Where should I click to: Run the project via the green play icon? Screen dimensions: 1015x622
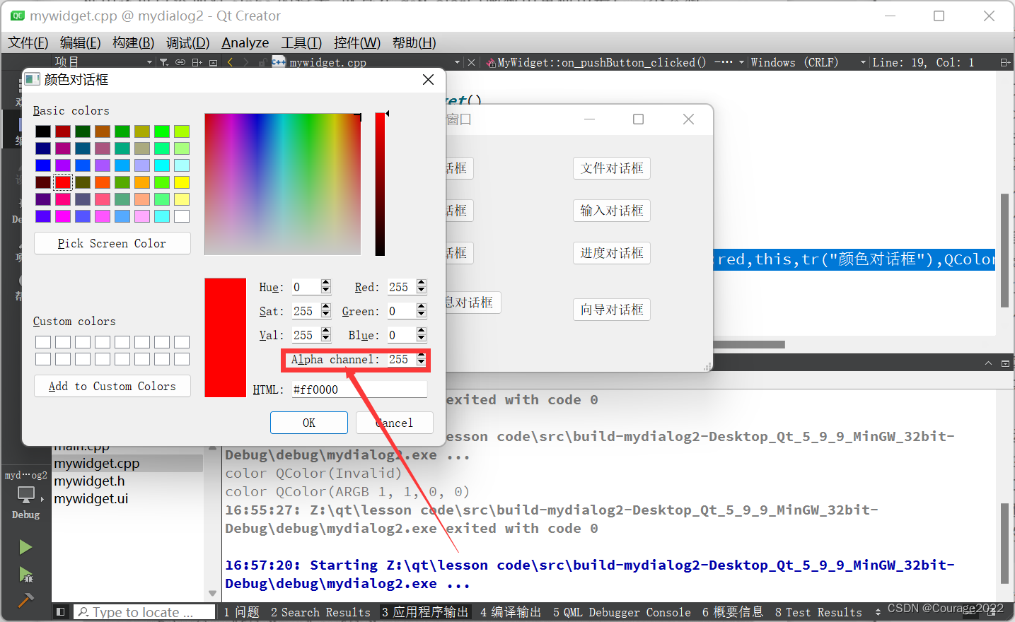25,546
